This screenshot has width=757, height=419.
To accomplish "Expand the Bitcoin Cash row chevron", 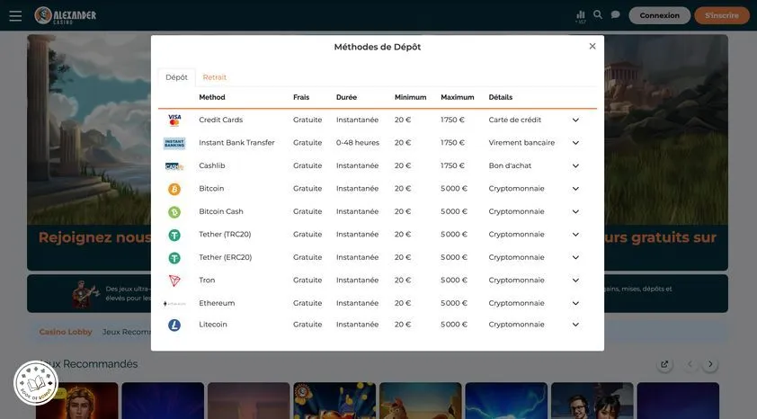I will (575, 211).
